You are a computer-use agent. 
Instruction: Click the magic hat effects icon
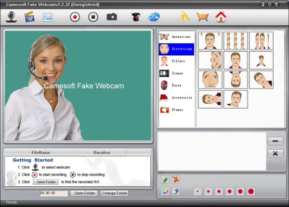(136, 17)
